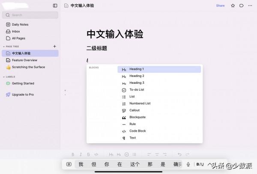This screenshot has width=257, height=174.
Task: Open Daily Notes in sidebar
Action: [30, 24]
